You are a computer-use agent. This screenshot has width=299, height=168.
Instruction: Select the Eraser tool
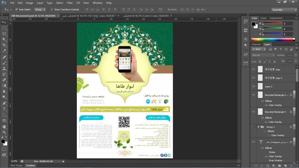(x=4, y=80)
